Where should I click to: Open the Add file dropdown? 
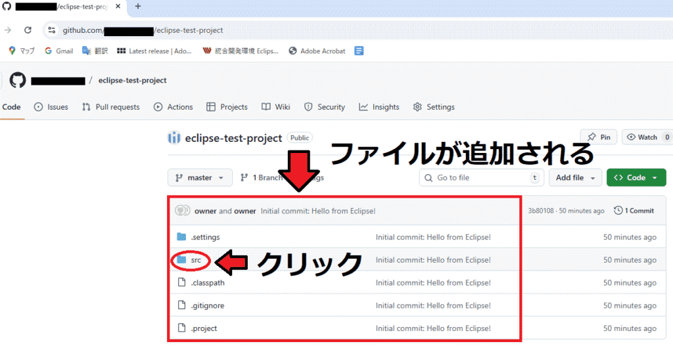(576, 178)
